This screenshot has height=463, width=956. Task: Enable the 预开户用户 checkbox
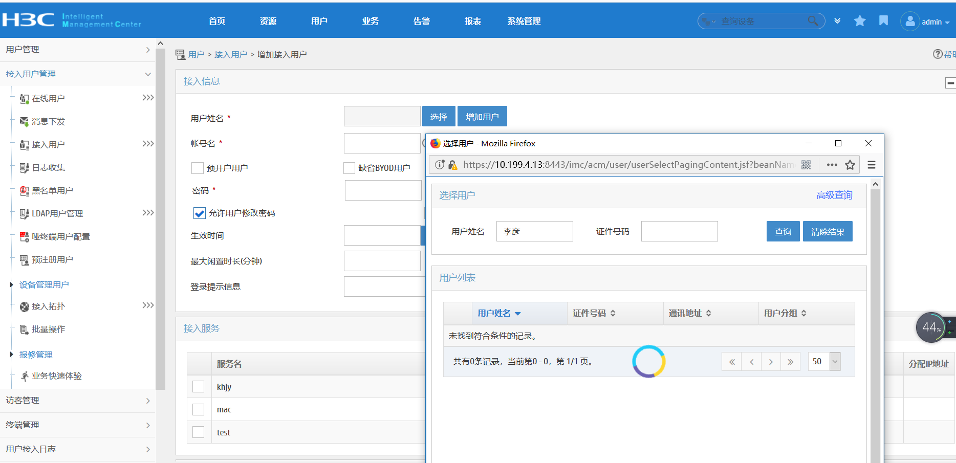(x=198, y=168)
